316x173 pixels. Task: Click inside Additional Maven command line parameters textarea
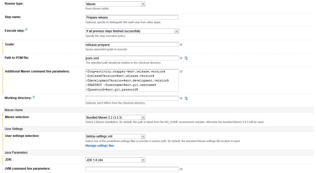click(x=132, y=80)
